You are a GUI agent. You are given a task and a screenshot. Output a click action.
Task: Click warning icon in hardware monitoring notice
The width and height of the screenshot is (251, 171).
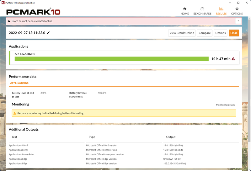pyautogui.click(x=14, y=113)
